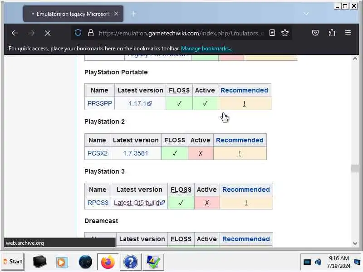Click the Manage bookmarks link

point(206,49)
